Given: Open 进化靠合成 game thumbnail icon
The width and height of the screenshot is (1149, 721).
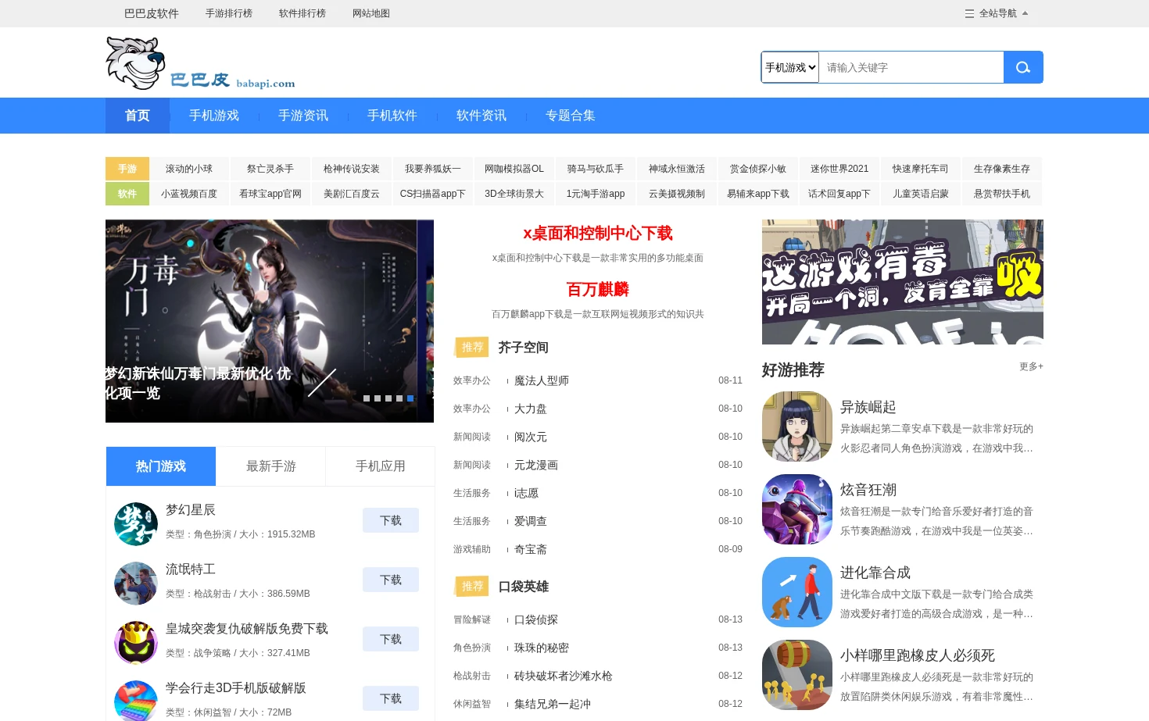Looking at the screenshot, I should tap(797, 592).
